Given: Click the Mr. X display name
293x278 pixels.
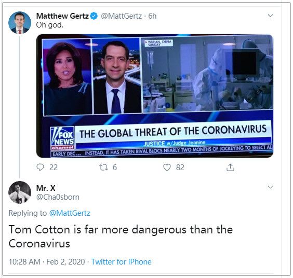Looking at the screenshot, I should 46,188.
